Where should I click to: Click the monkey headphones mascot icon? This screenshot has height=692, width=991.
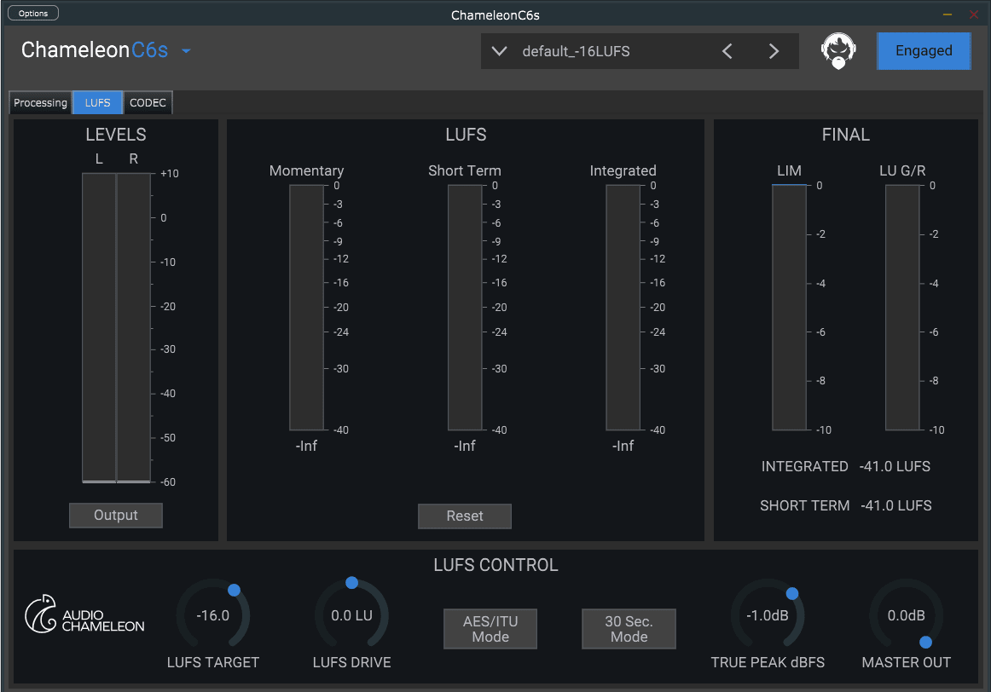pos(838,51)
